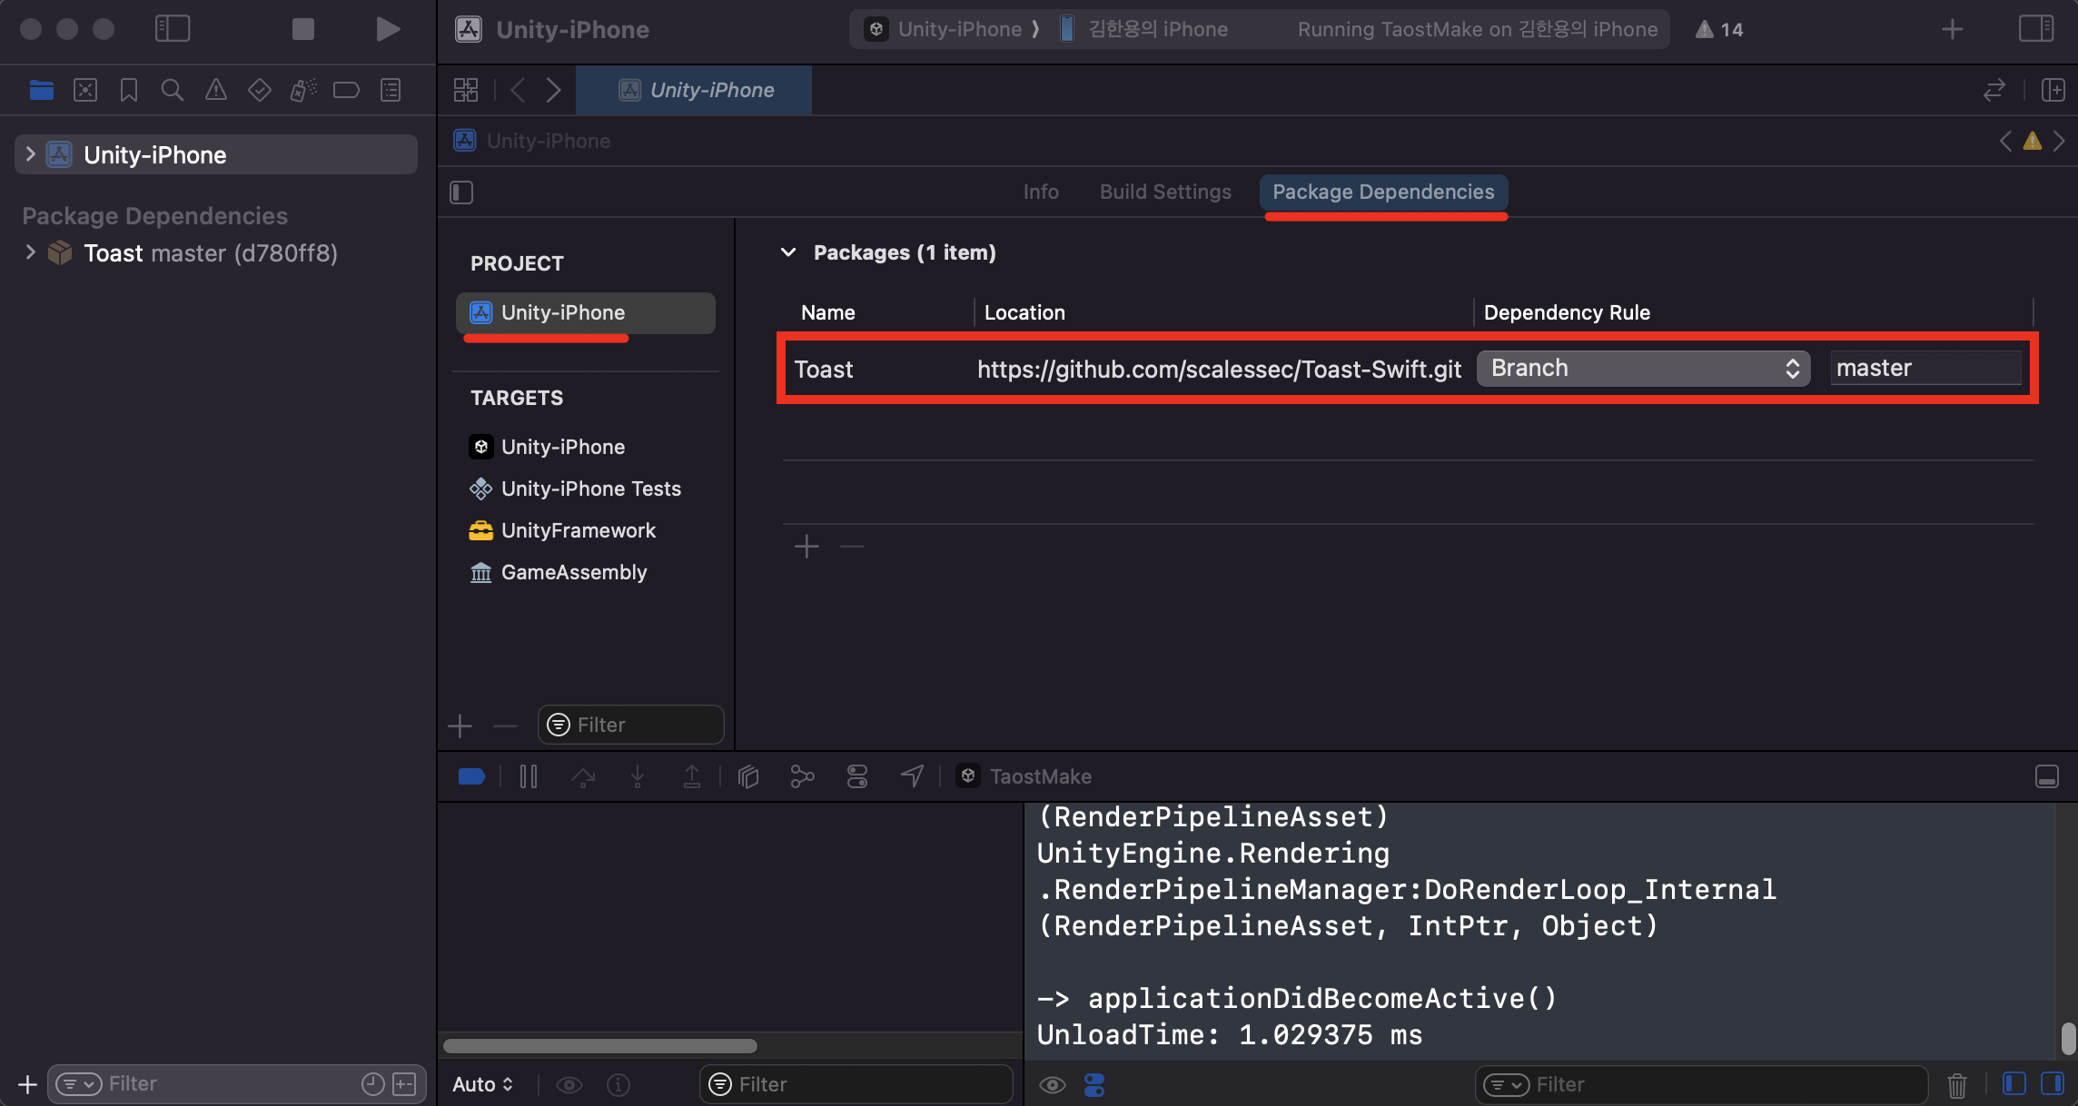Choose the 김한용의 iPhone run destination

(1144, 29)
